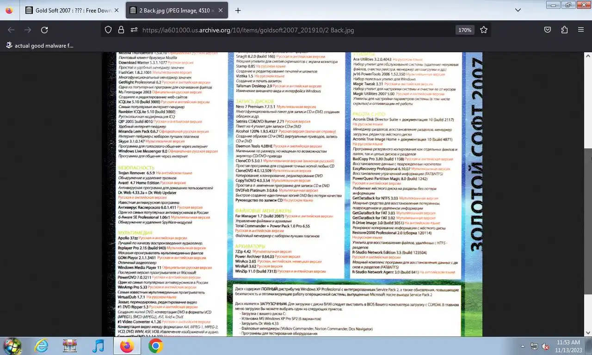
Task: Show site security lock information
Action: pyautogui.click(x=121, y=30)
